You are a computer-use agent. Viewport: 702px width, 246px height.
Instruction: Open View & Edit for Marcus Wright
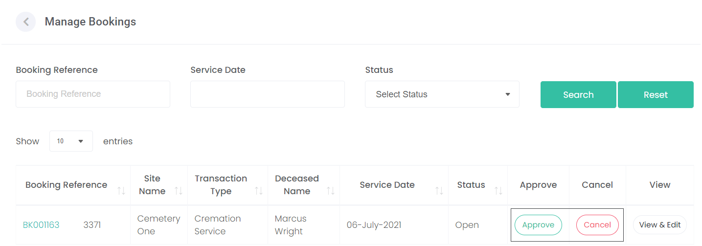point(660,225)
